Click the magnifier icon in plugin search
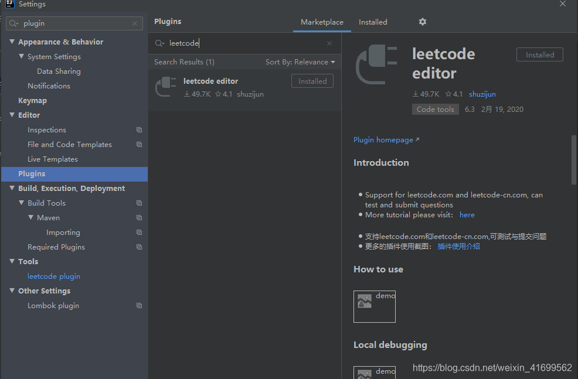 coord(159,43)
